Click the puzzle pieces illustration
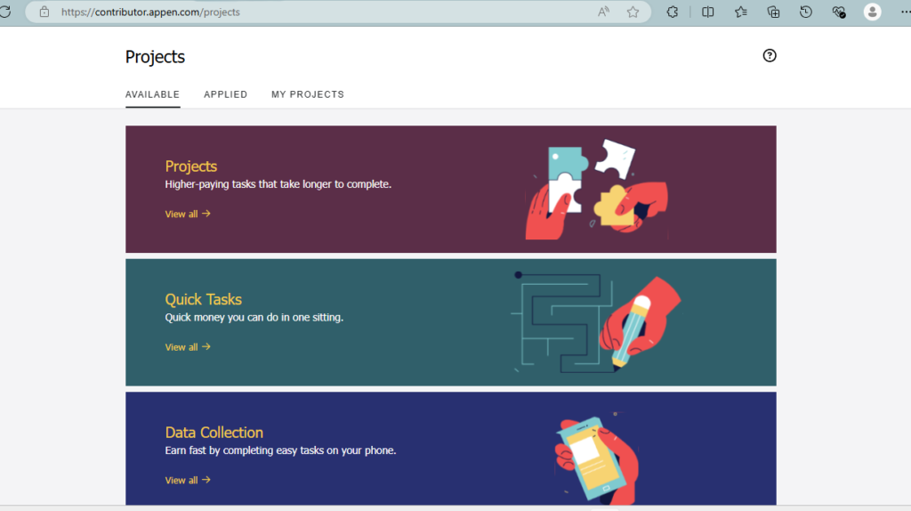Viewport: 911px width, 511px height. tap(597, 190)
